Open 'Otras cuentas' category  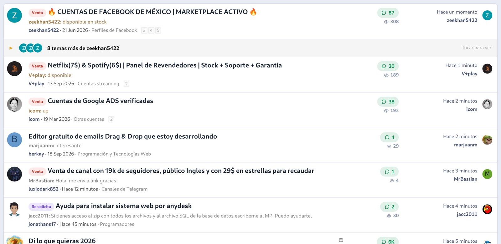tap(89, 119)
